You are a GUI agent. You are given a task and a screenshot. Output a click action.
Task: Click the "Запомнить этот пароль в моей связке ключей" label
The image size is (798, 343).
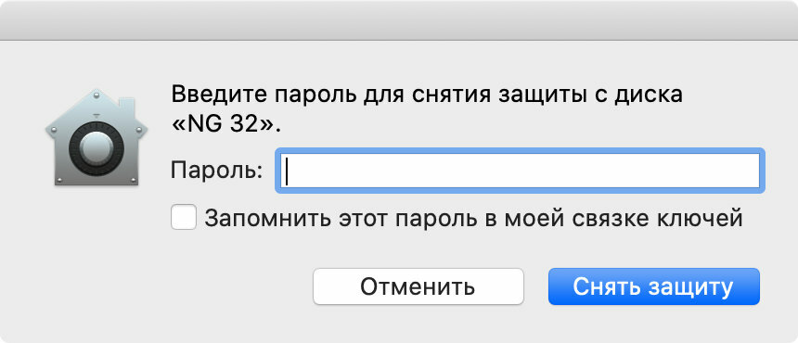pos(473,218)
